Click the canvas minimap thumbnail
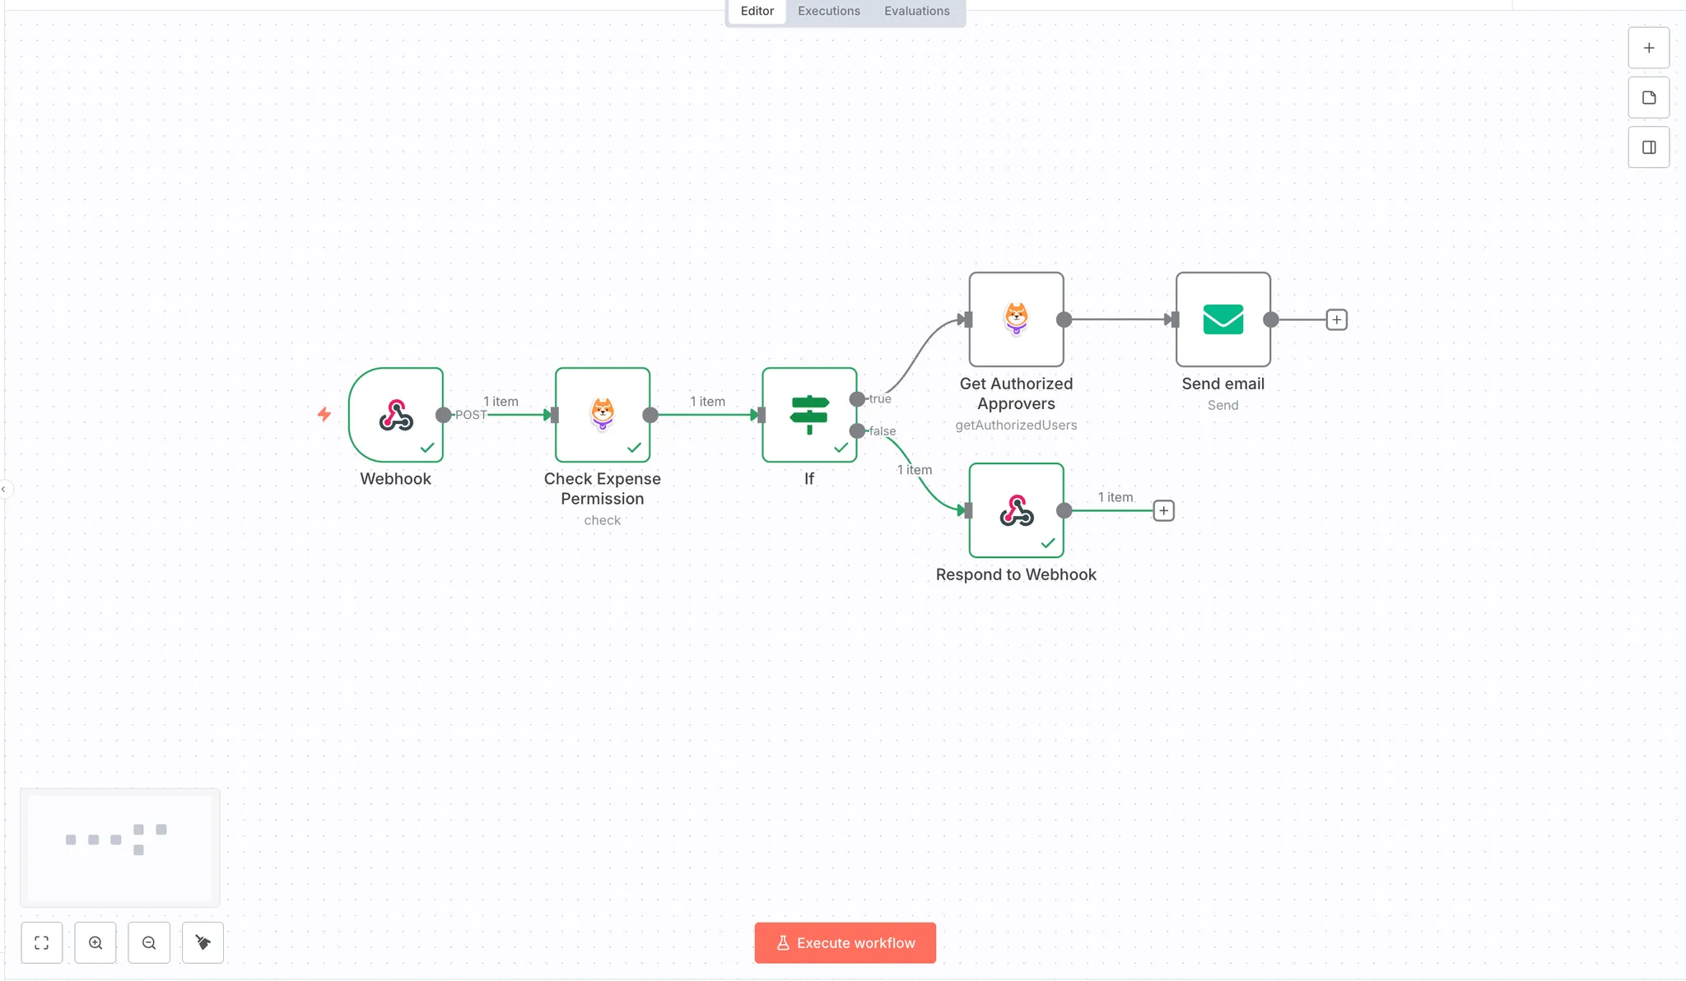The image size is (1686, 981). coord(120,847)
